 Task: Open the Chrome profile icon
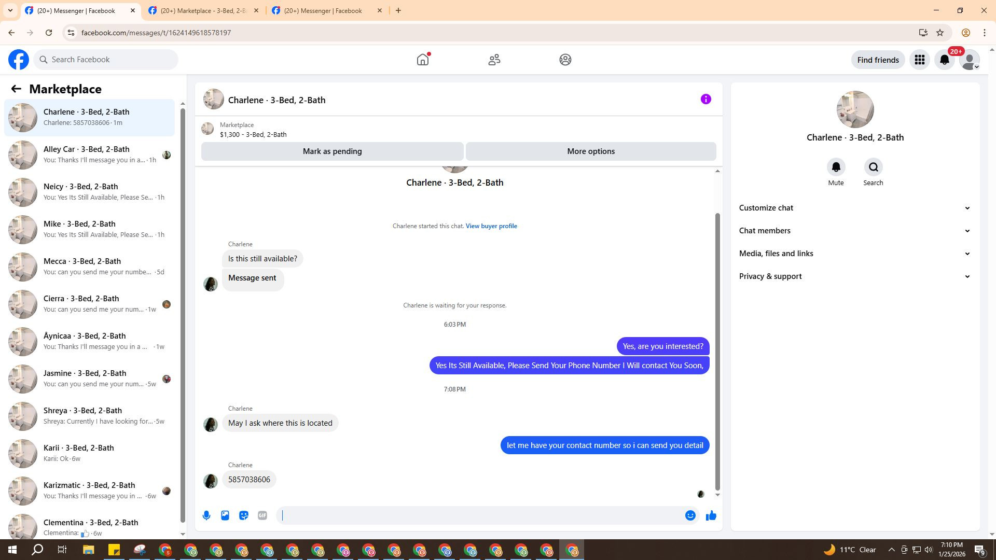(966, 33)
